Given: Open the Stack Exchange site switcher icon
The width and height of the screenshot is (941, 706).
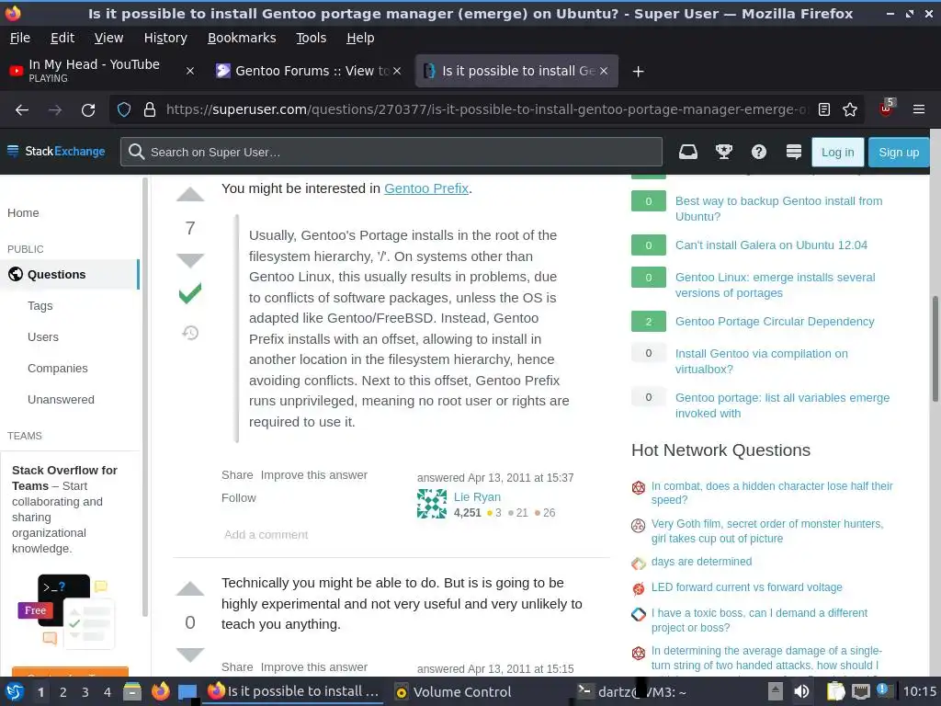Looking at the screenshot, I should click(x=793, y=152).
